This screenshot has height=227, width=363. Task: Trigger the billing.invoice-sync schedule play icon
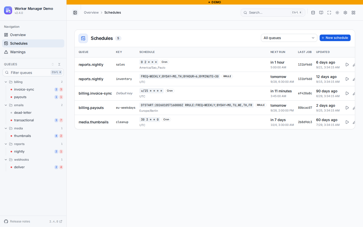click(347, 93)
